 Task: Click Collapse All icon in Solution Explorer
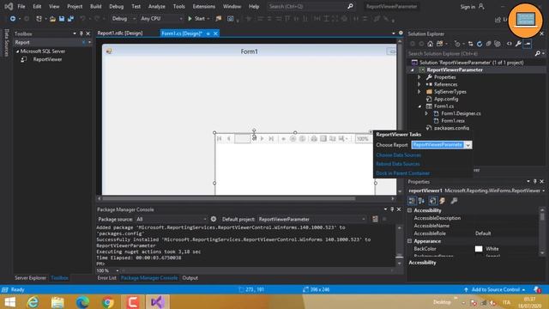(x=488, y=44)
